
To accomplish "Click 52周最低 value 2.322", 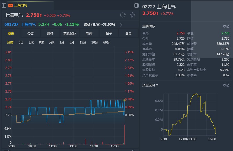I will coord(181,65).
